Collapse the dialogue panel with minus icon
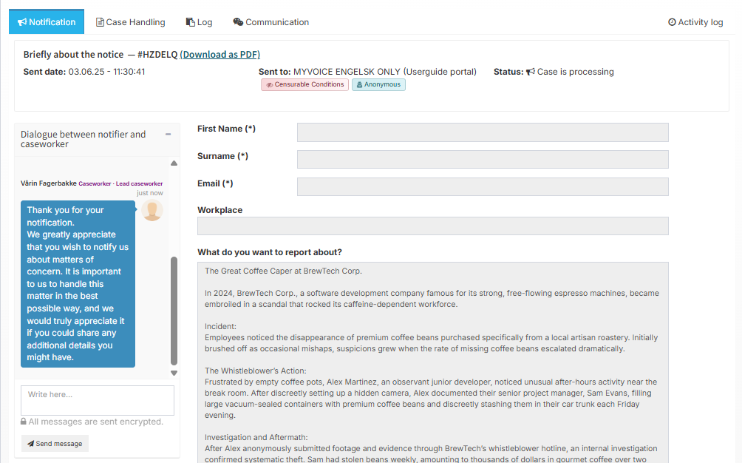Screen dimensions: 742x463 (x=169, y=135)
